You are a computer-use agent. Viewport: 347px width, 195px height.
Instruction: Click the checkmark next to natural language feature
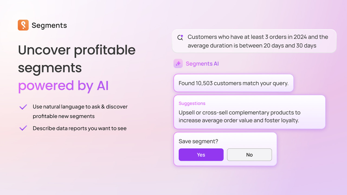click(23, 107)
